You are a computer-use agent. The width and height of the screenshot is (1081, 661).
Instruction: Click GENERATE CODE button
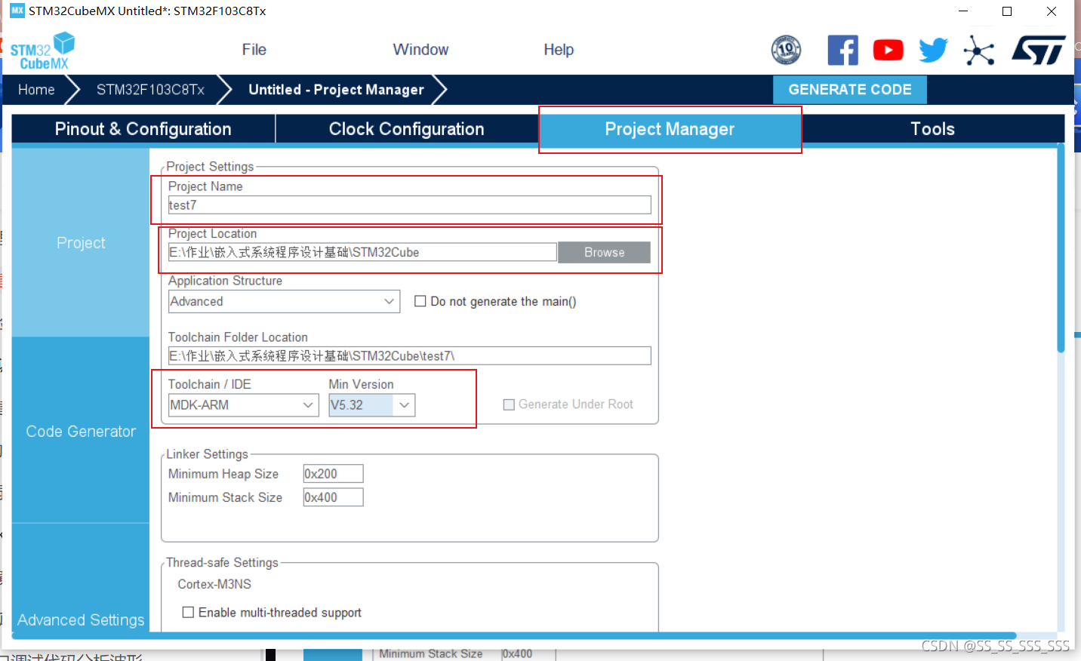point(850,90)
